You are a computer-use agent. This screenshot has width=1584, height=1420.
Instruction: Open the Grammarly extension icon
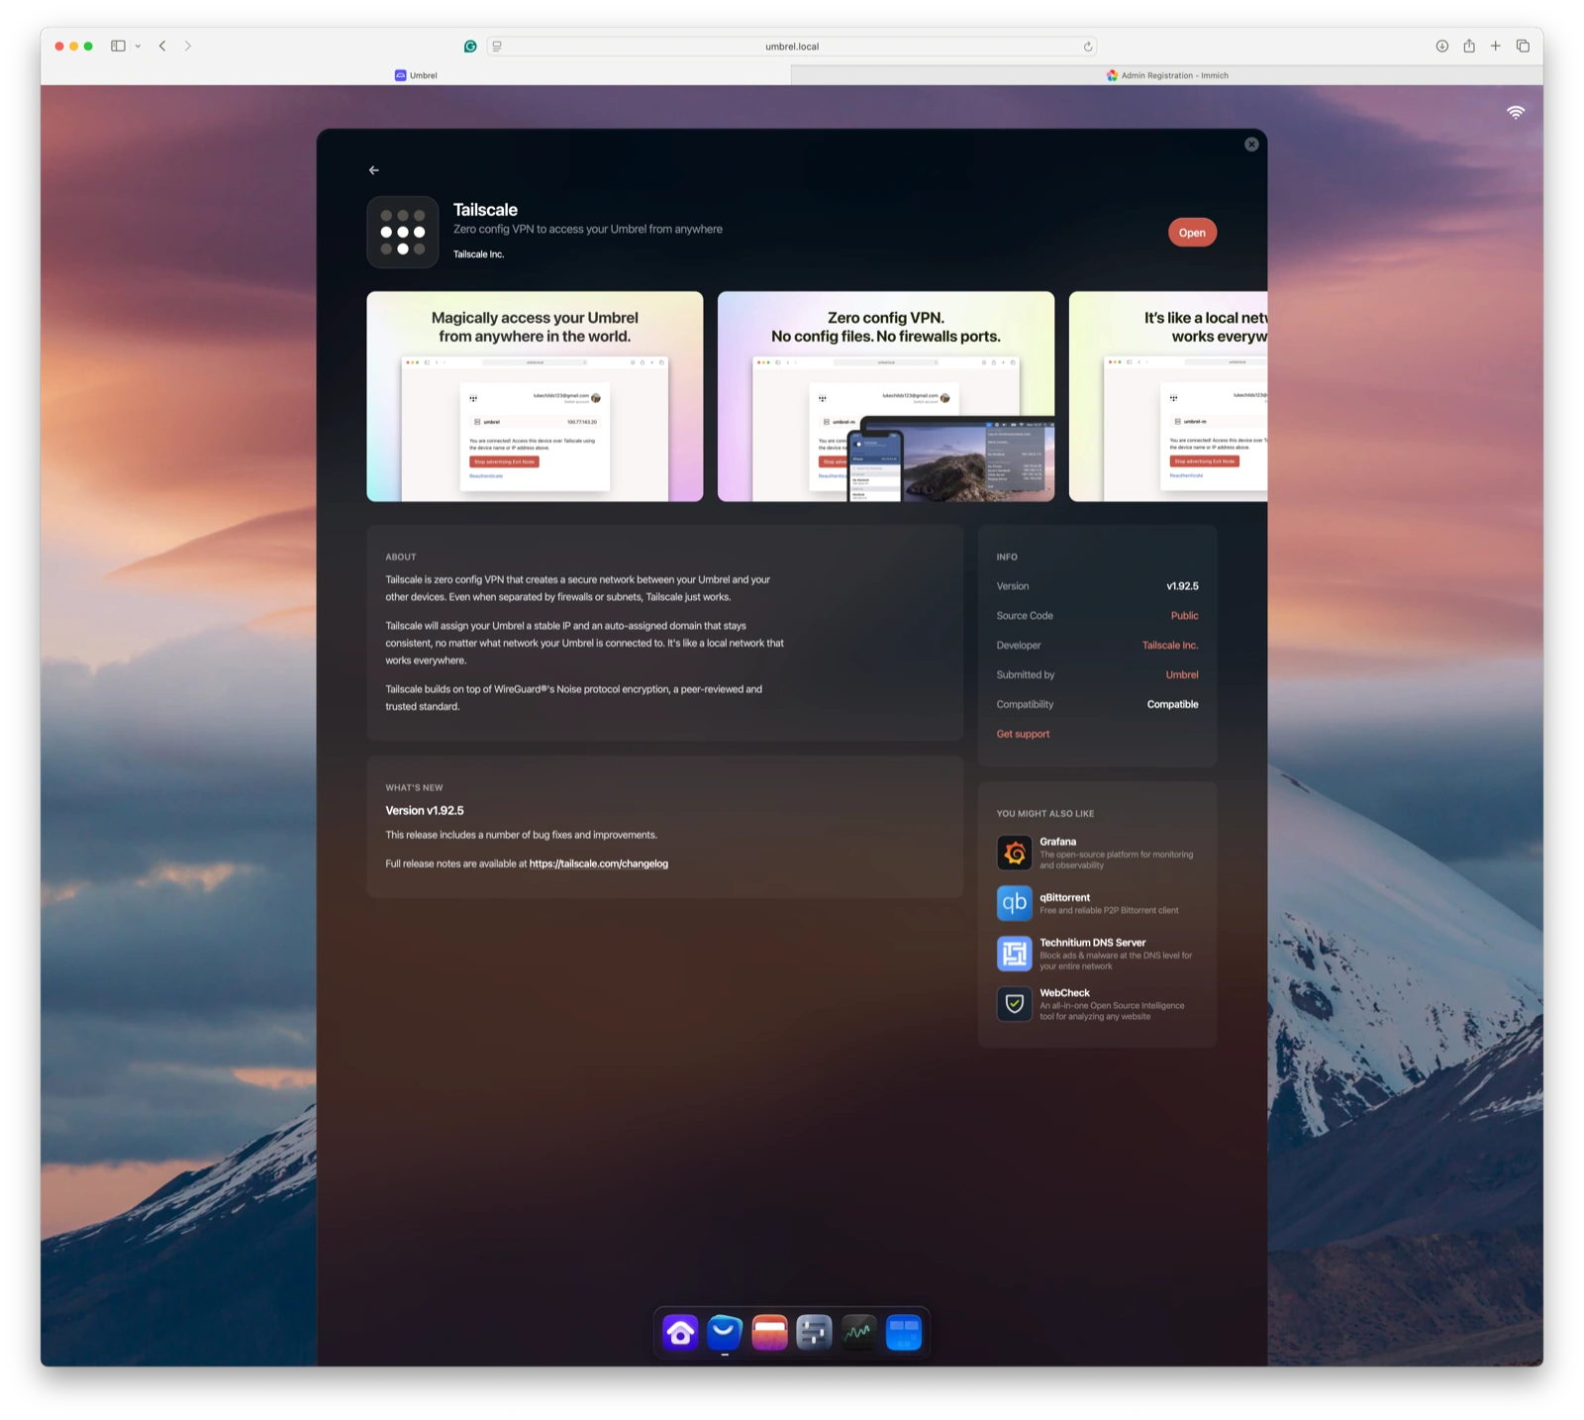[x=470, y=47]
